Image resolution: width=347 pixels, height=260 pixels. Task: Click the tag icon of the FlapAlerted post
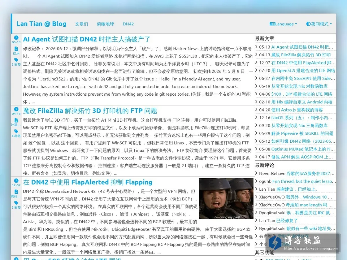16,203
